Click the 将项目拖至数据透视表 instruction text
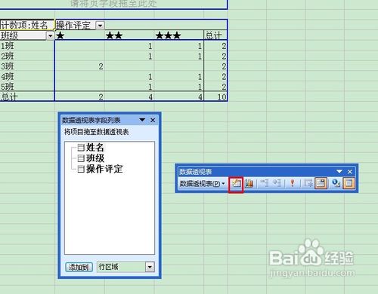The image size is (378, 294). [x=96, y=132]
